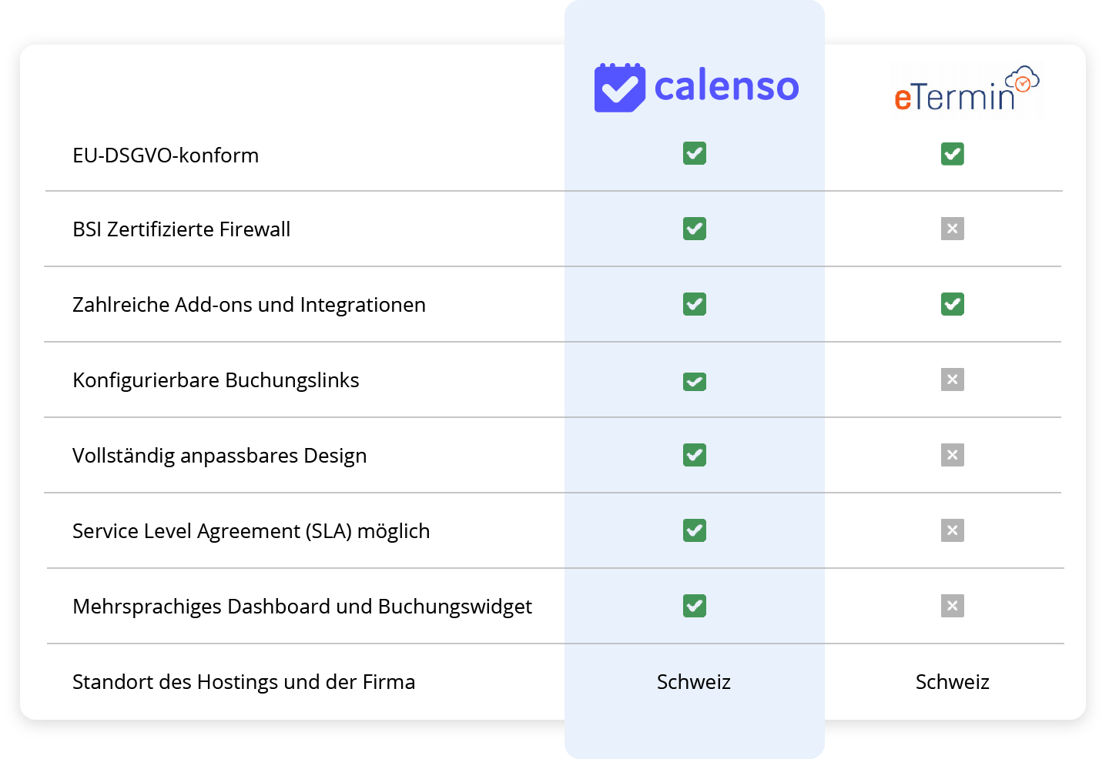1109x759 pixels.
Task: Click eTermin's grey X for Service Level Agreement
Action: (953, 530)
